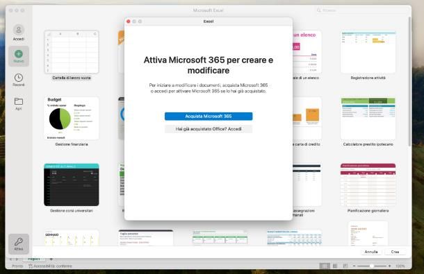Click the Accedi profile icon in sidebar
The width and height of the screenshot is (424, 274).
tap(18, 30)
